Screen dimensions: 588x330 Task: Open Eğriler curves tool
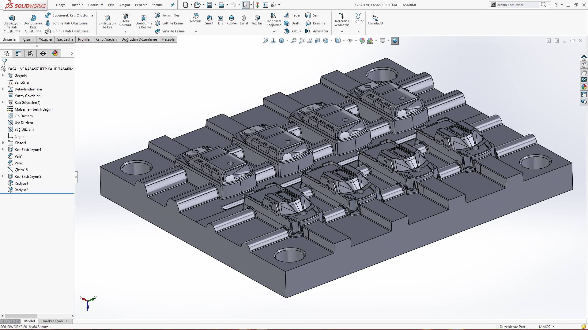point(358,18)
